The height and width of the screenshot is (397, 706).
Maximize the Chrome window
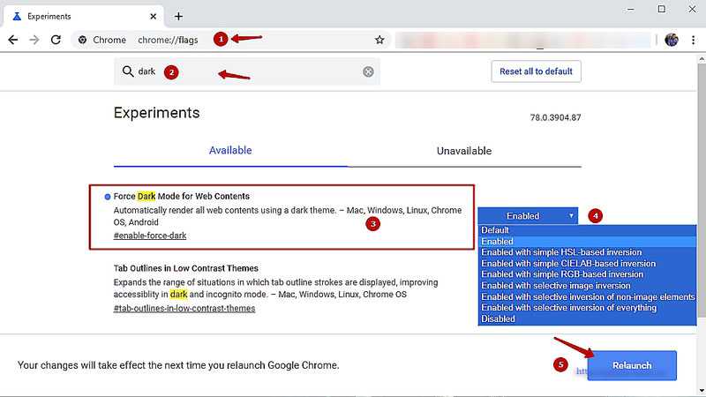[x=661, y=9]
